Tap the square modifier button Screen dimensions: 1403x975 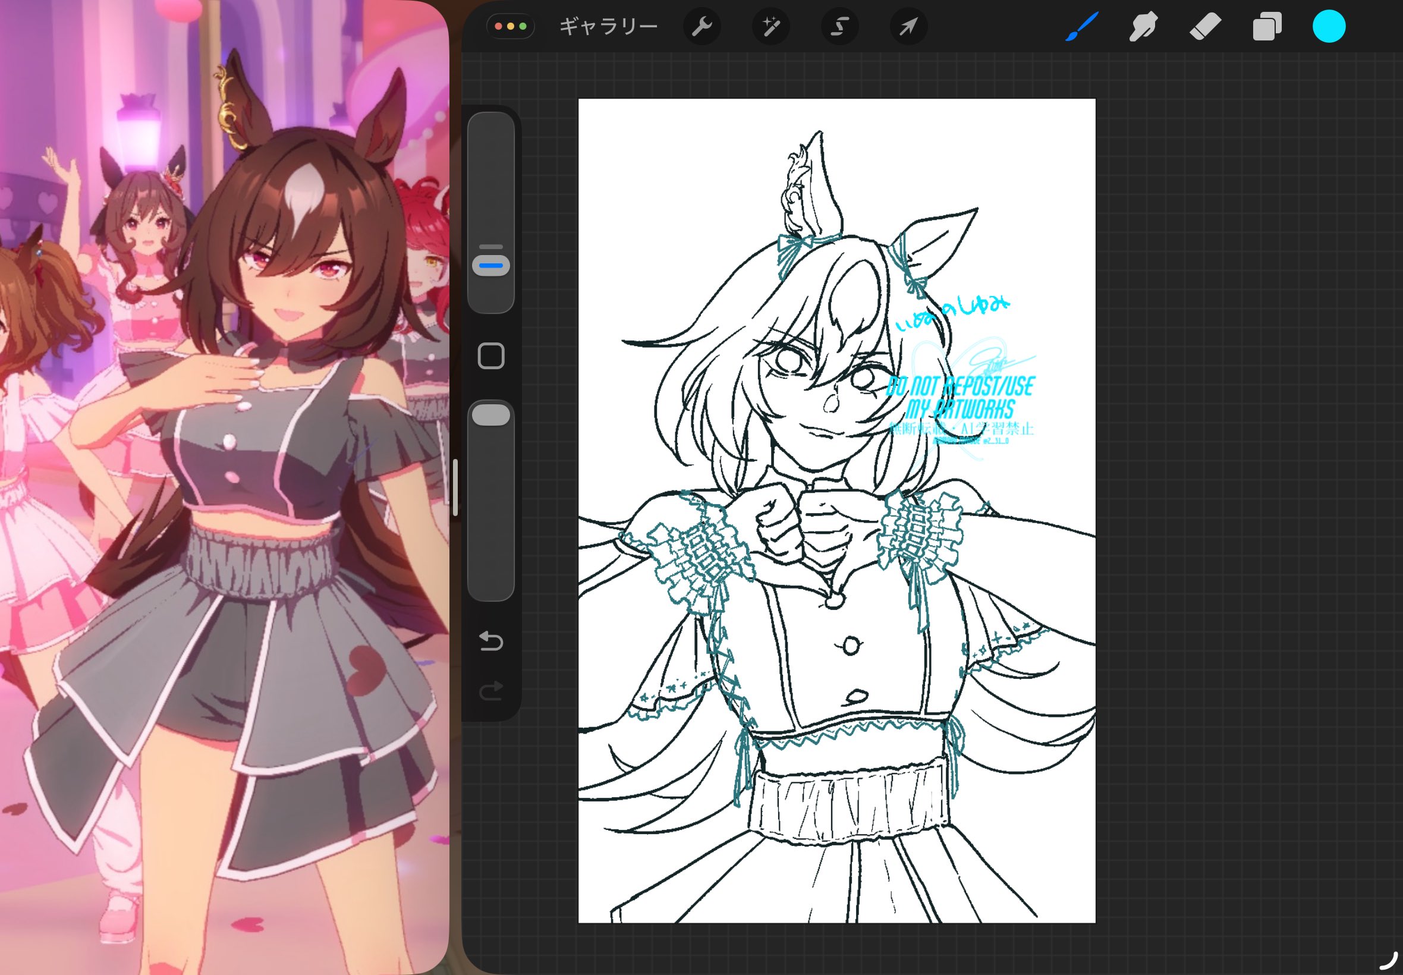coord(490,356)
